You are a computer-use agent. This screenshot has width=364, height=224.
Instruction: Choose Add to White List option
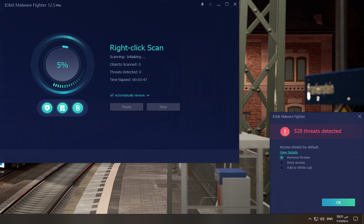tap(282, 168)
